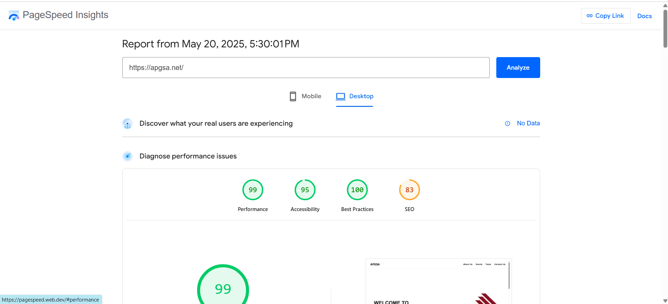Click 'Discover what your real users are experiencing' text

[216, 124]
